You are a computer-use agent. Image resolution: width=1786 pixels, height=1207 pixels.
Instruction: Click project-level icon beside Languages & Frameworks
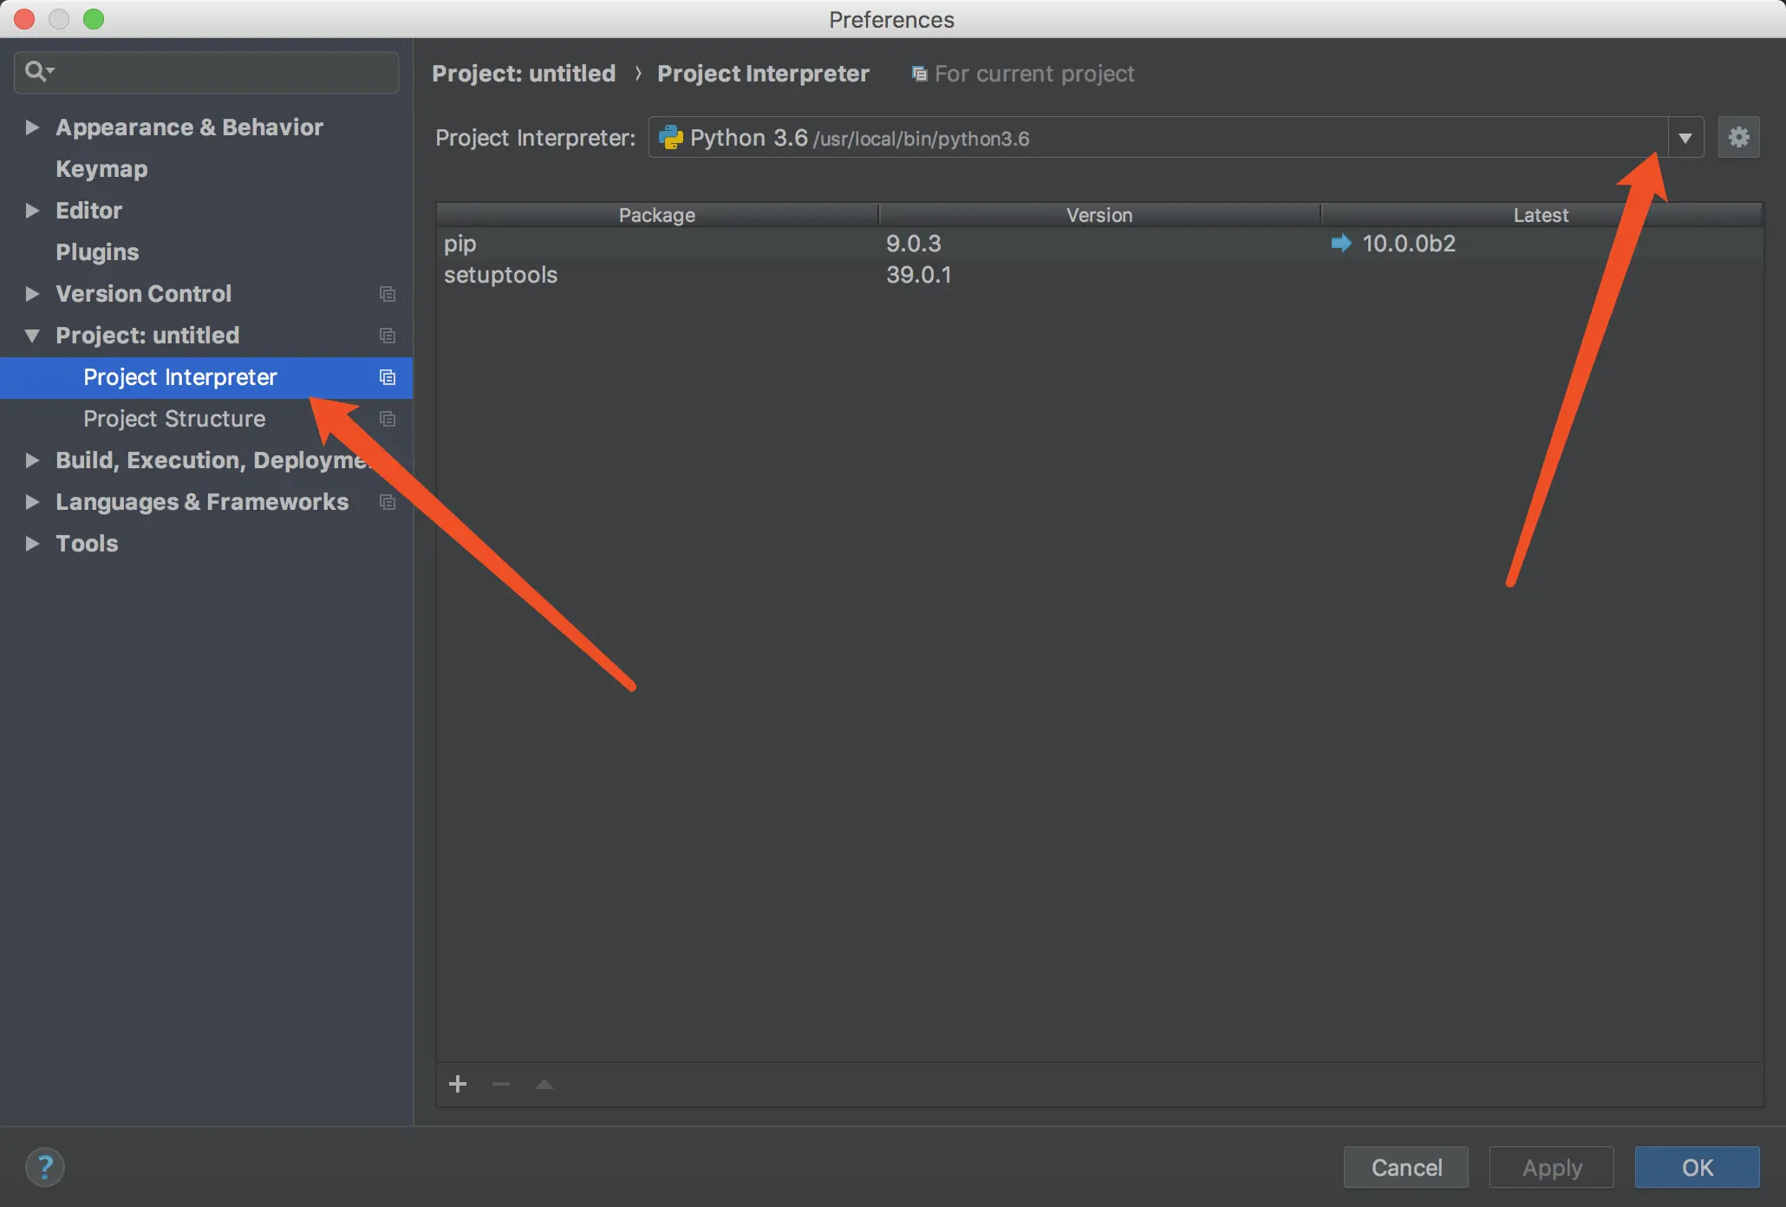click(x=388, y=502)
